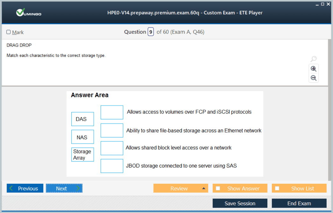
Task: Click the vertical scrollbar on the right
Action: click(x=329, y=110)
